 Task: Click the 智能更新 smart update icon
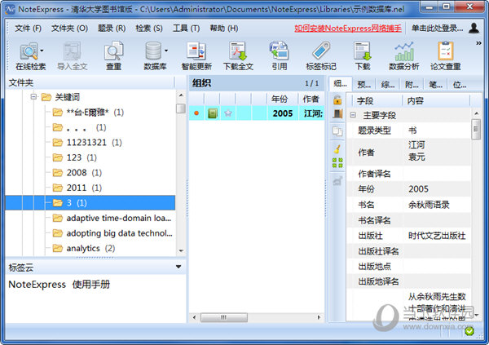pyautogui.click(x=196, y=56)
